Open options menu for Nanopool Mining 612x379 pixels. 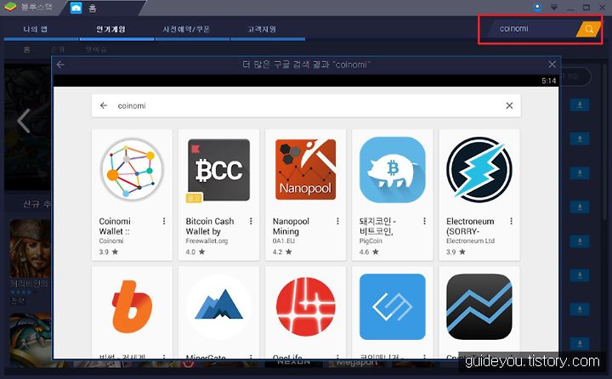pos(337,221)
